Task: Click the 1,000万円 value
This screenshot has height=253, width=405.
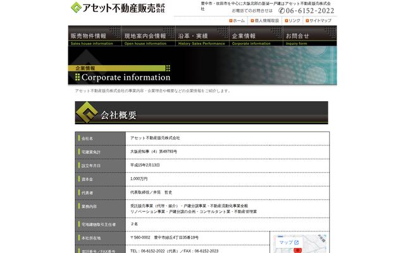Action: click(x=139, y=178)
